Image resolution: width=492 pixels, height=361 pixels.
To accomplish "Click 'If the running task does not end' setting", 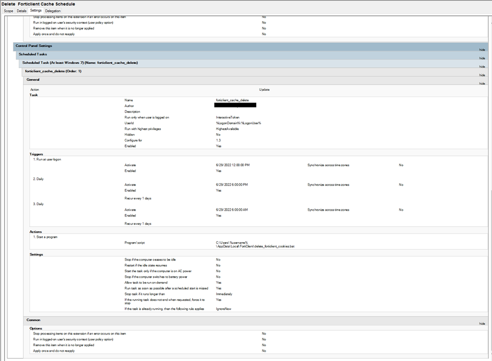I will click(x=165, y=302).
